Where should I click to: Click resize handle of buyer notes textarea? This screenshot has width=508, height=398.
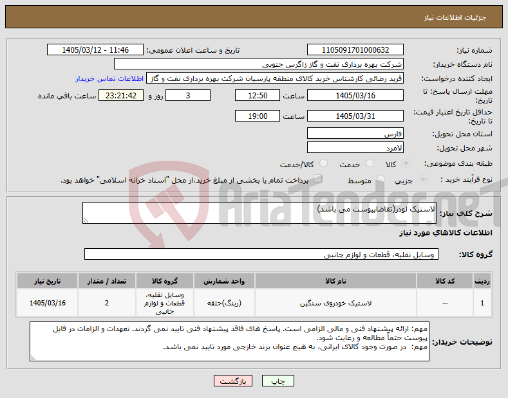click(x=33, y=357)
